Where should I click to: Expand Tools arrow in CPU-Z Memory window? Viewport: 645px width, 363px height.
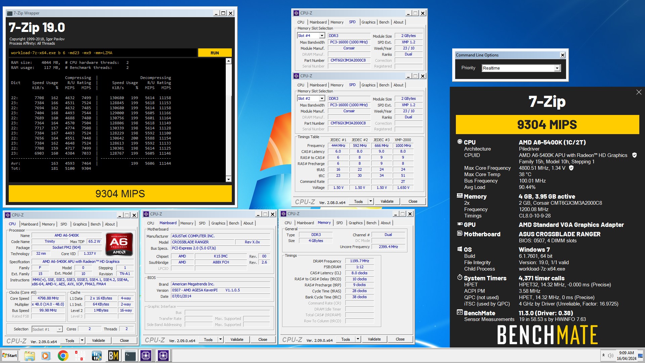[x=358, y=339]
